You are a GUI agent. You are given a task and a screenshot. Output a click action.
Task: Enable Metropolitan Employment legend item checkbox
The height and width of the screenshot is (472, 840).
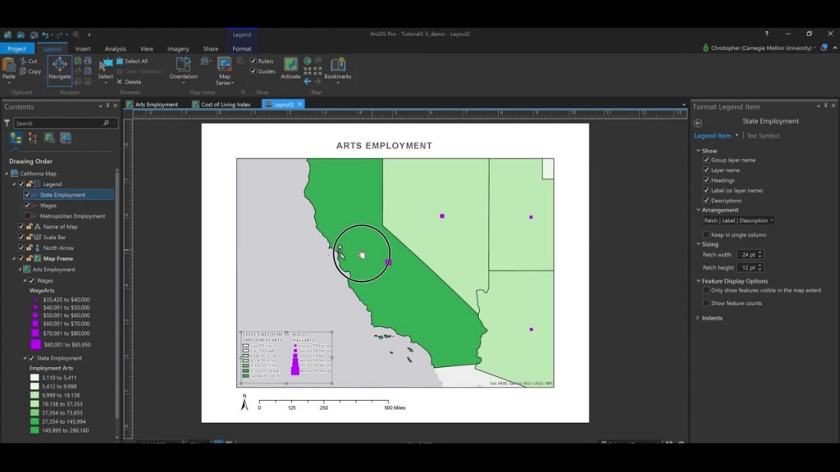(27, 216)
